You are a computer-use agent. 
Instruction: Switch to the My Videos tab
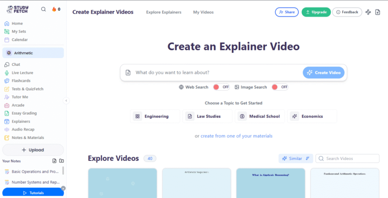click(203, 12)
